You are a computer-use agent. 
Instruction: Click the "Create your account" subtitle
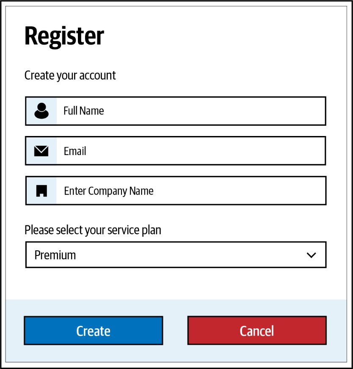point(70,75)
